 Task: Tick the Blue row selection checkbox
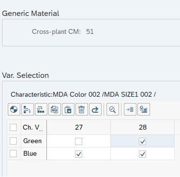(x=13, y=153)
